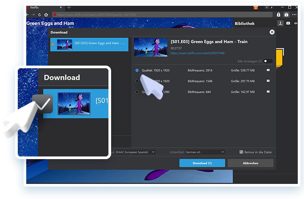
Task: Open the downloads icon in Bibliothek panel
Action: tap(280, 23)
